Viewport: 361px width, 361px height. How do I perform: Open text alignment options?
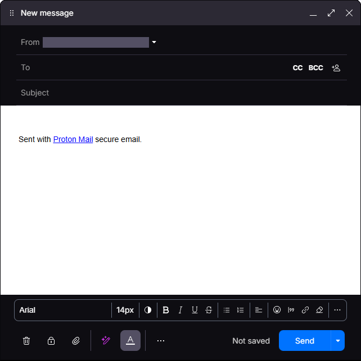pyautogui.click(x=259, y=310)
